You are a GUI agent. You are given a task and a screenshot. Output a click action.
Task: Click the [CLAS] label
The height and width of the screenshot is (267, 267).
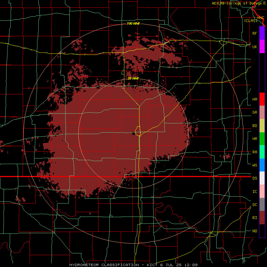251,20
